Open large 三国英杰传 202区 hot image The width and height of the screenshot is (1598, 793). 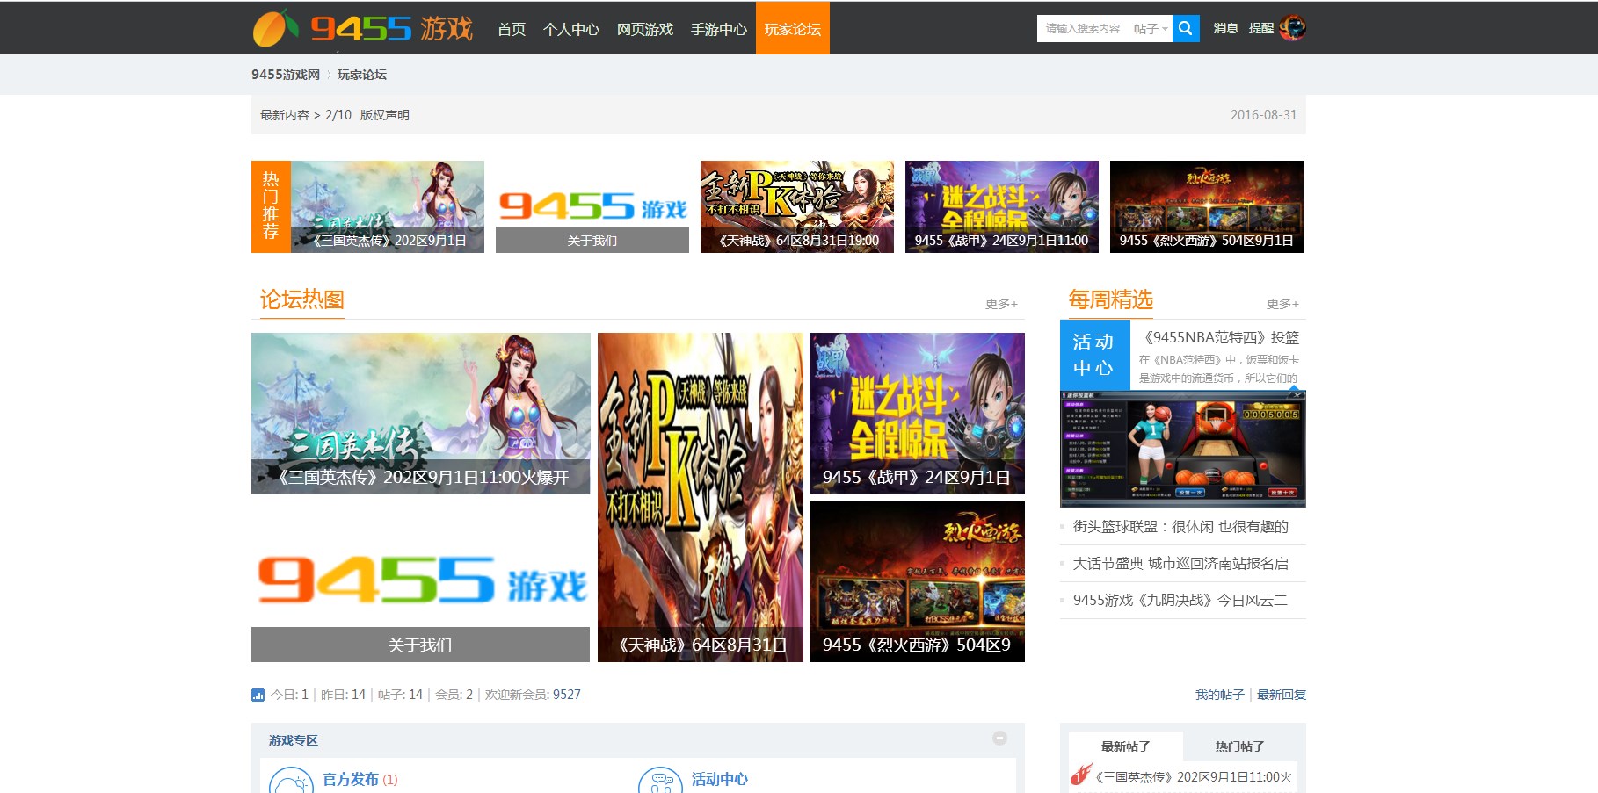pyautogui.click(x=420, y=414)
